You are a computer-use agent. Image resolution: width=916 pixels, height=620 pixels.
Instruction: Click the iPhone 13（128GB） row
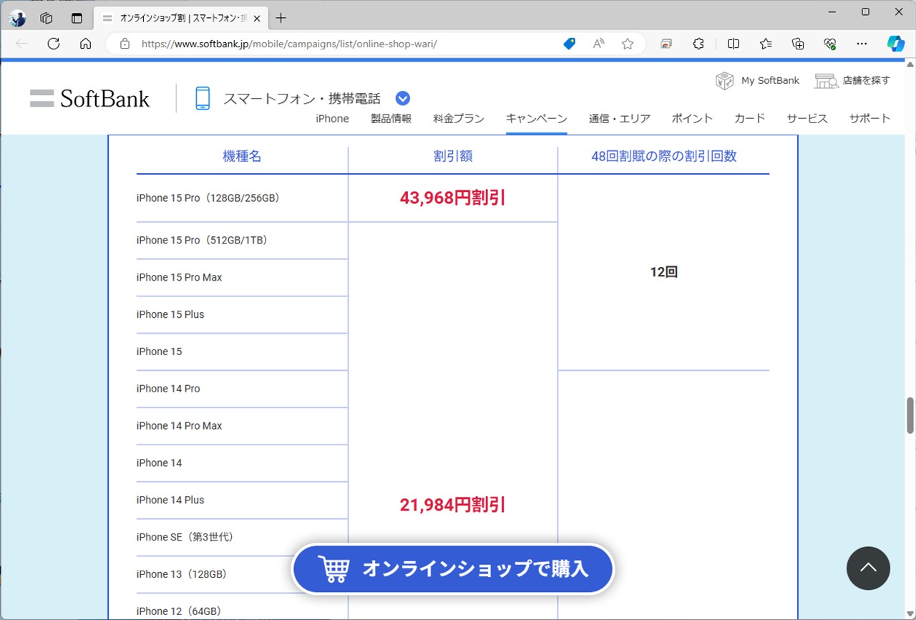[242, 575]
